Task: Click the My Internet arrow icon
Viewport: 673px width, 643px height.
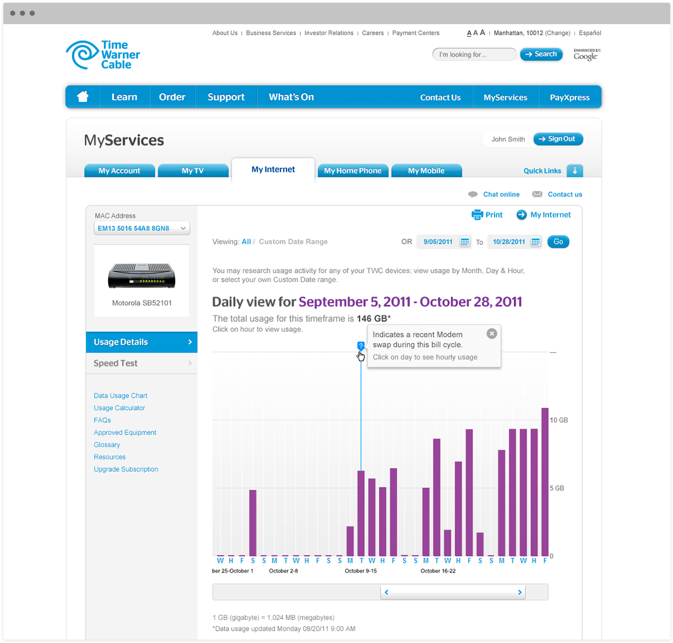Action: pyautogui.click(x=521, y=215)
